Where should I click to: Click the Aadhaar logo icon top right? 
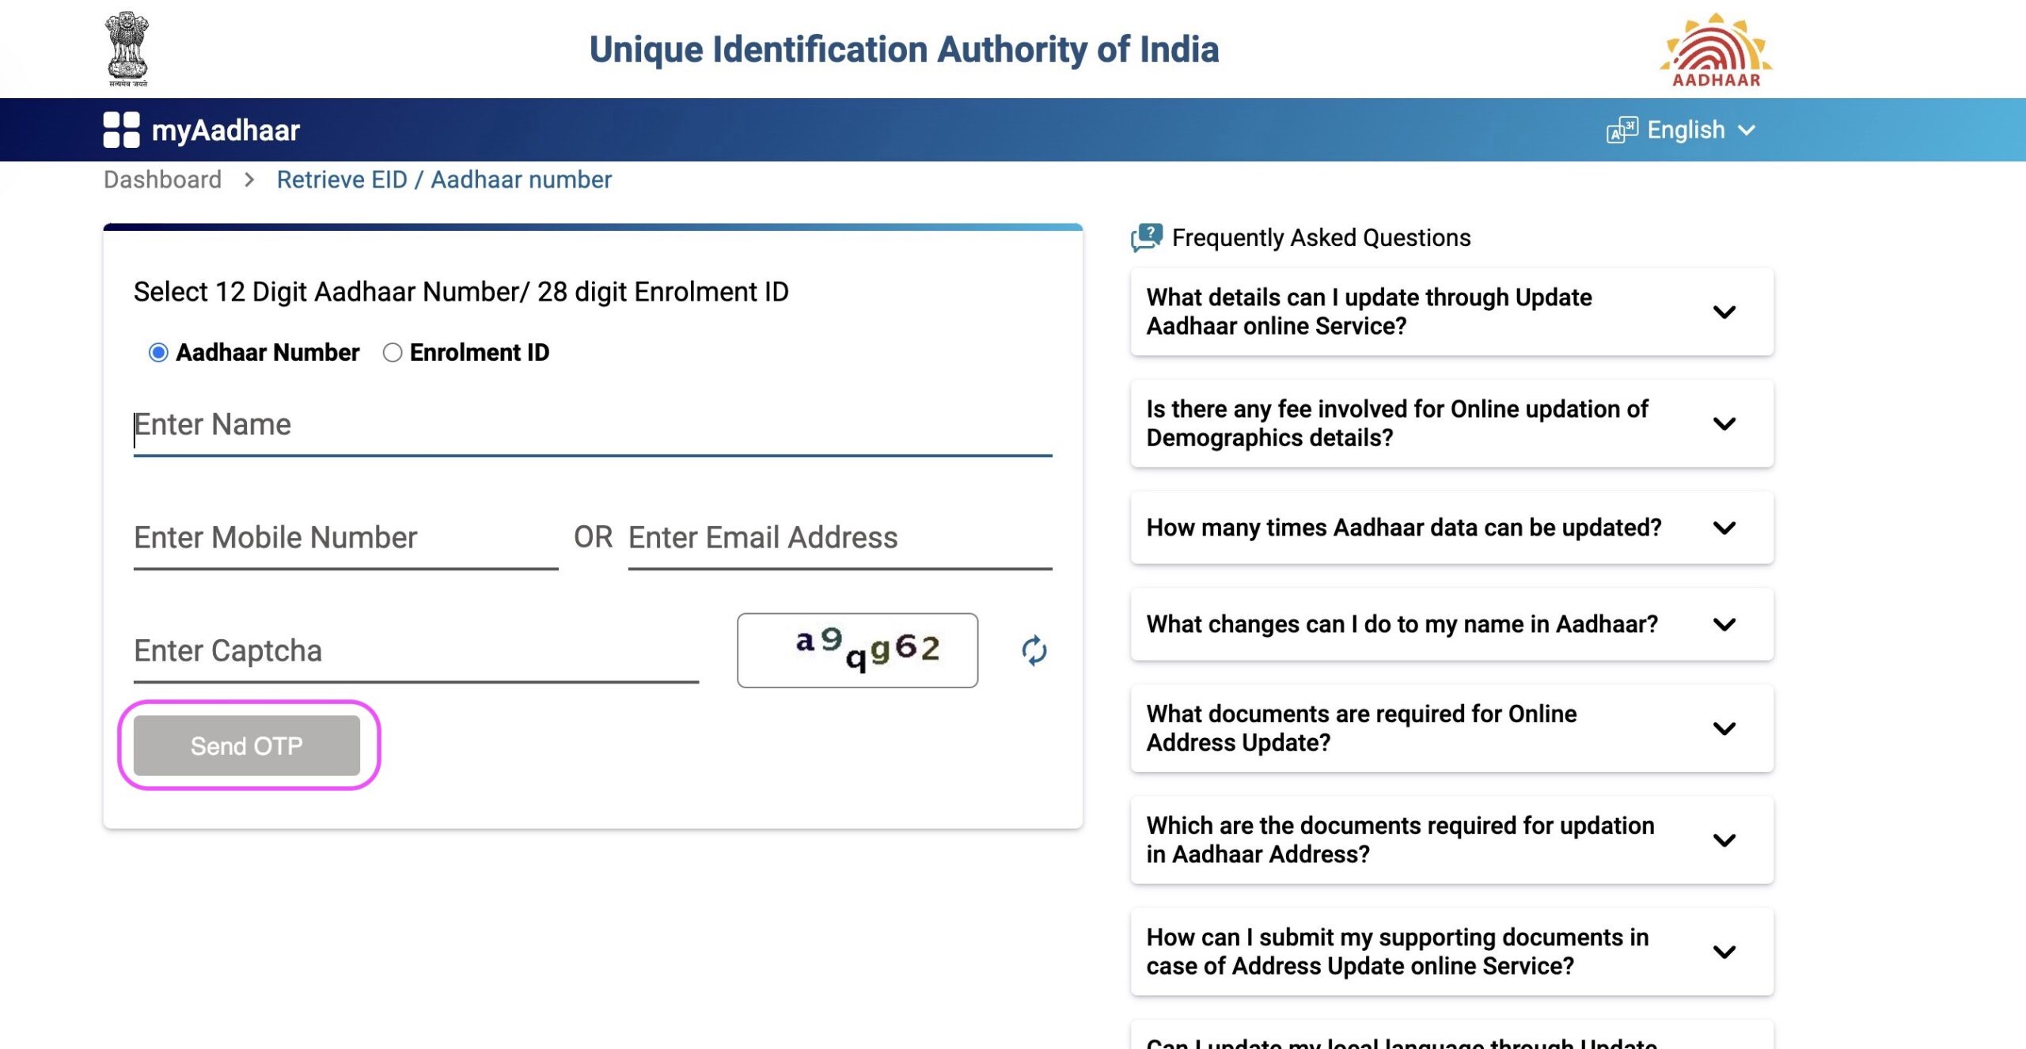[1714, 48]
